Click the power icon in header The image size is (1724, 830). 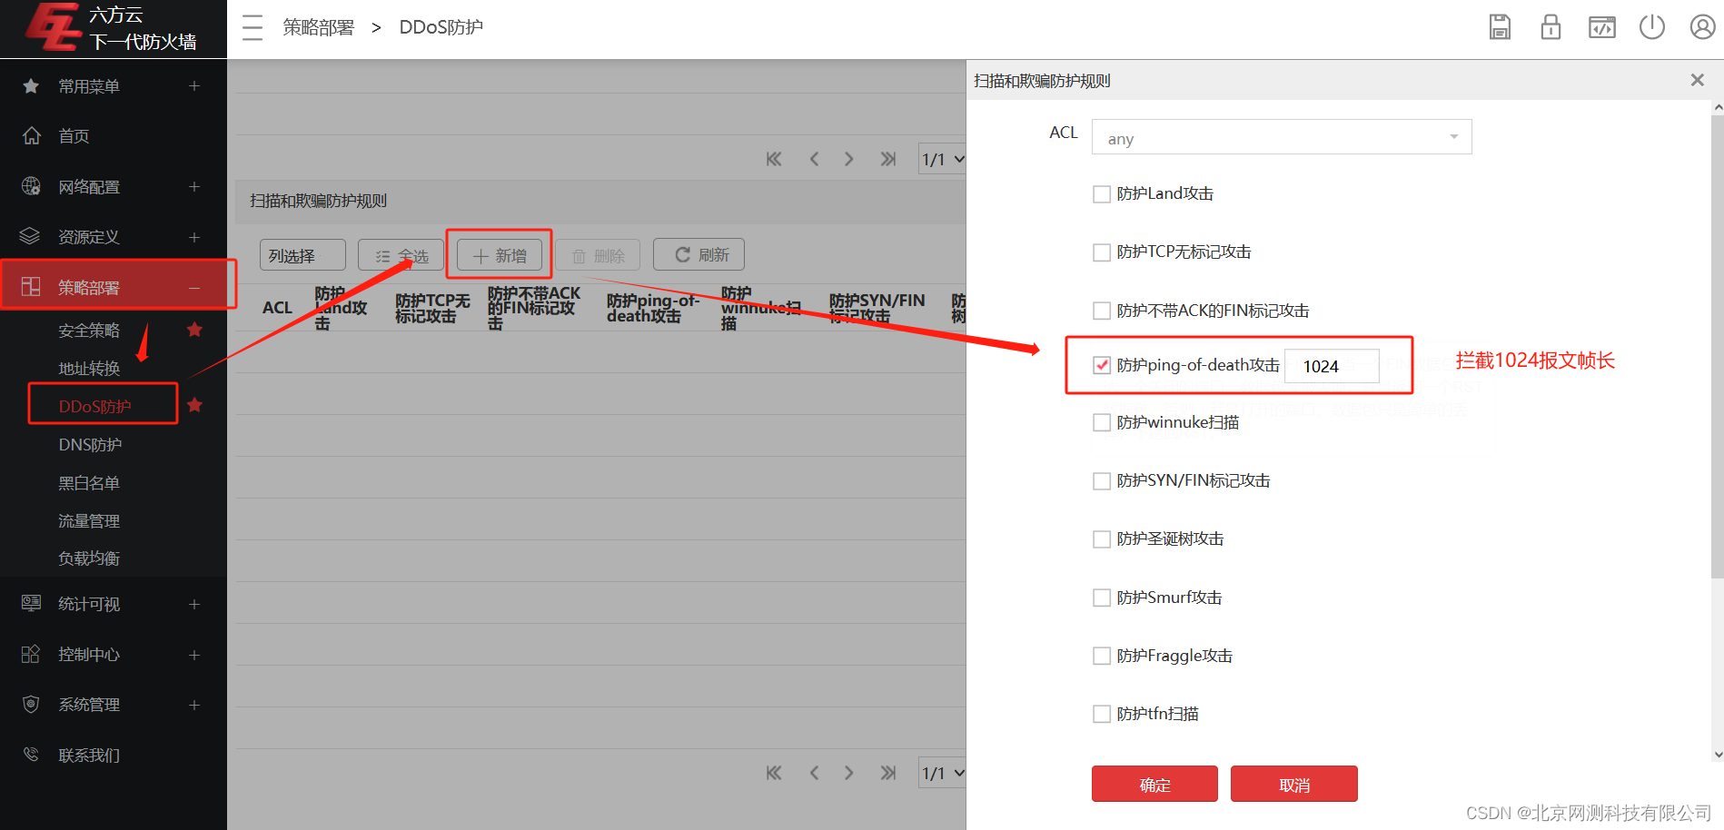click(1652, 27)
